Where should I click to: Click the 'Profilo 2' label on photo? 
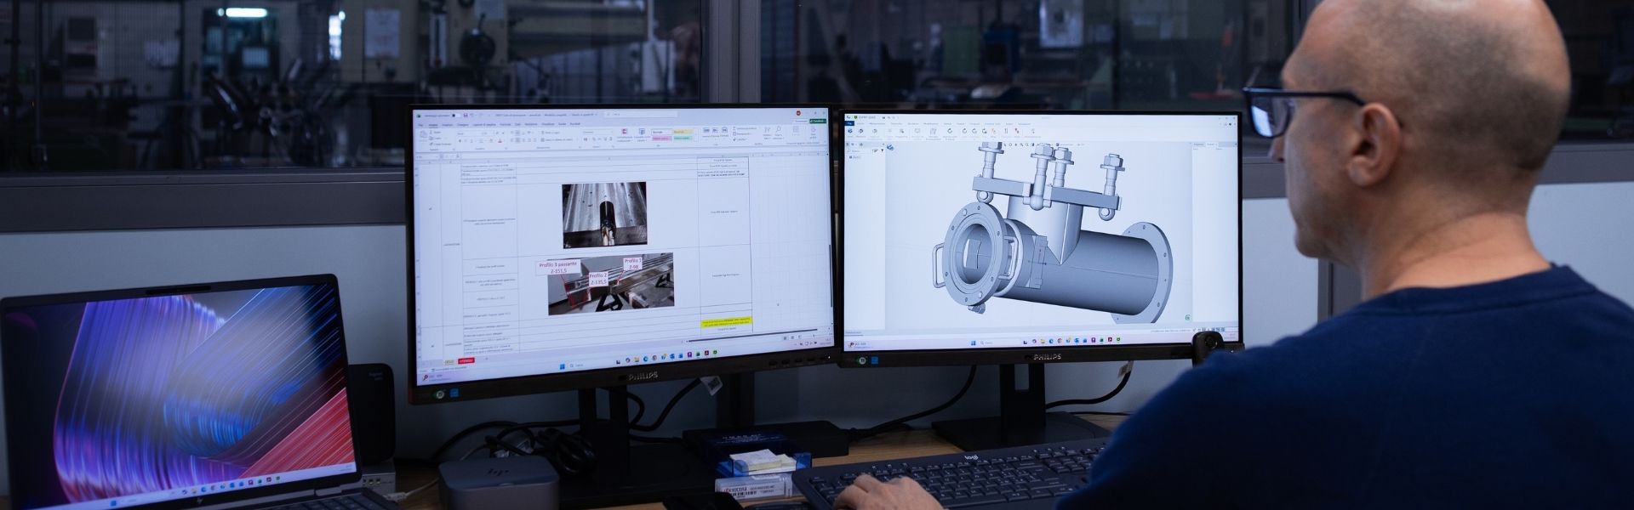pos(598,278)
